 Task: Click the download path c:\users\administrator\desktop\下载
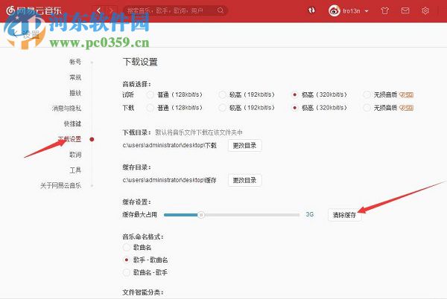pos(170,145)
